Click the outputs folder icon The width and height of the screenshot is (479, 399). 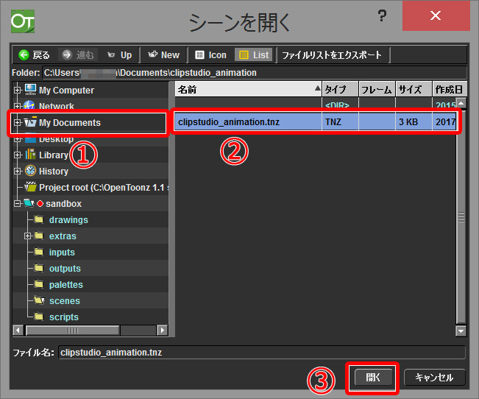pos(39,268)
